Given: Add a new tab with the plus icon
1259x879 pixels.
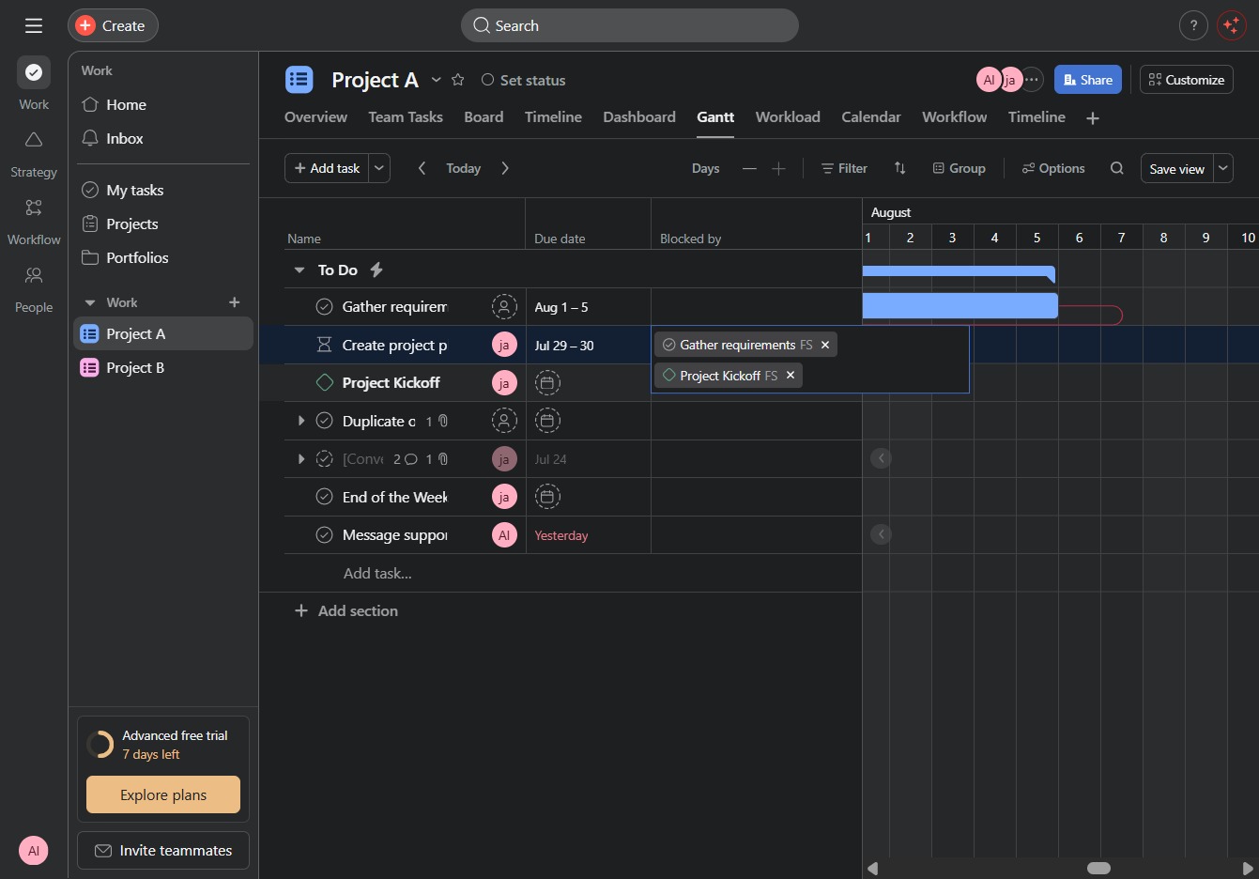Looking at the screenshot, I should (x=1092, y=117).
